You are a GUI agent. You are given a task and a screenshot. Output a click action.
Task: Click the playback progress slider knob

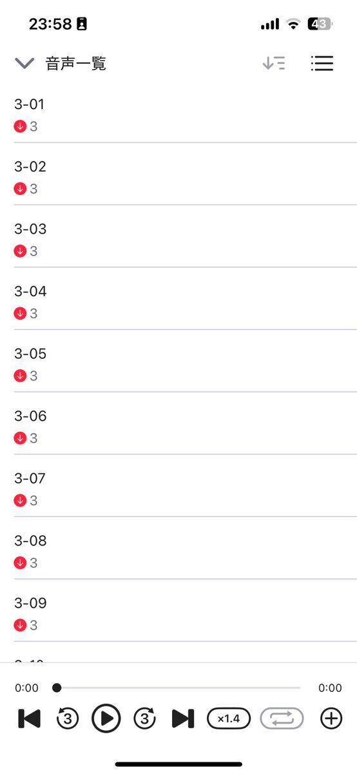[x=57, y=687]
